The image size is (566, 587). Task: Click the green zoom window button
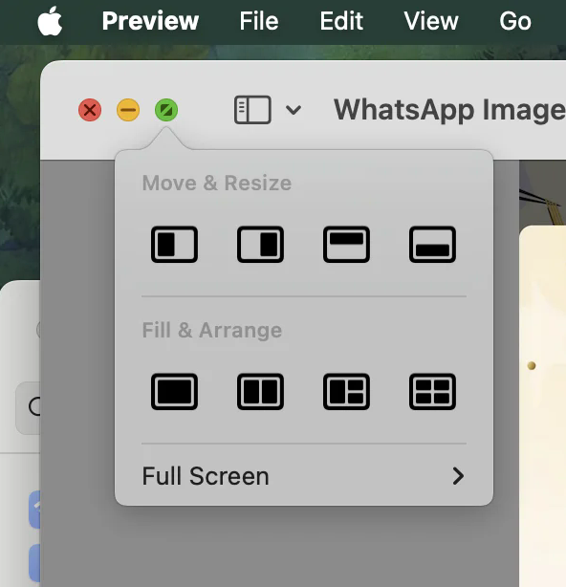point(166,110)
